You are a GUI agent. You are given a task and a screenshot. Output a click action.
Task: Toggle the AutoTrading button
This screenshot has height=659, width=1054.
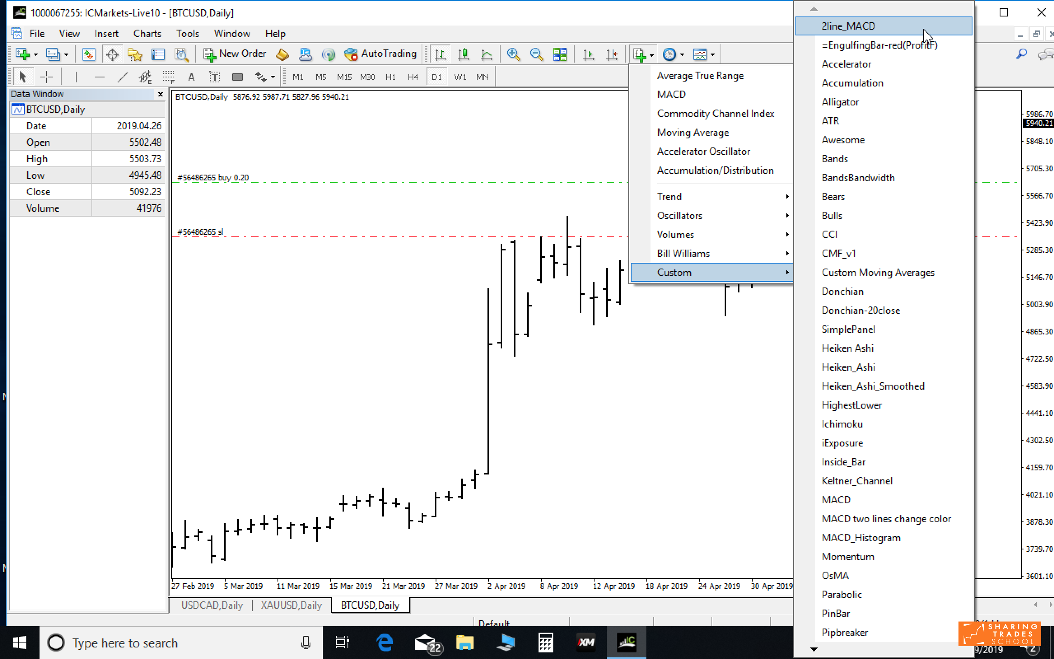pos(380,54)
